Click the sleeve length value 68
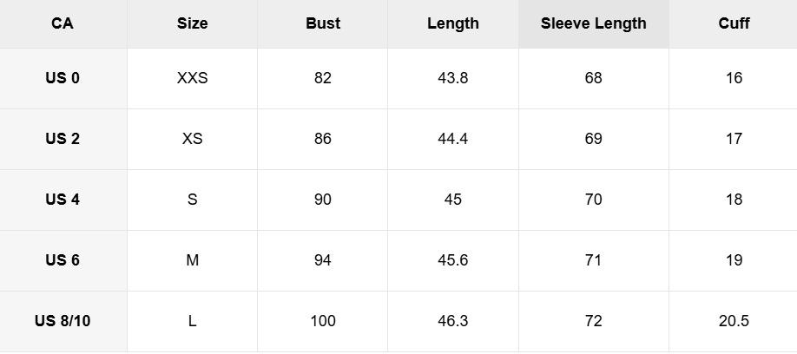The width and height of the screenshot is (797, 354). pos(593,78)
